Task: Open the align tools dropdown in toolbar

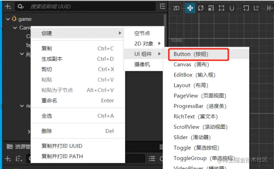Action: pos(270,8)
